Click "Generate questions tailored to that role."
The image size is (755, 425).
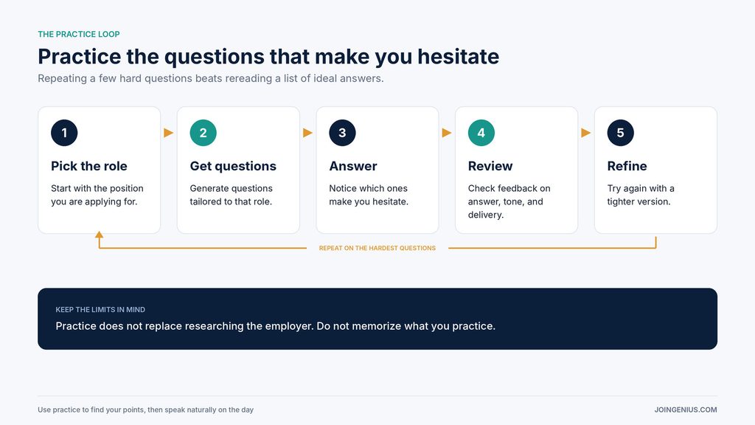[231, 195]
